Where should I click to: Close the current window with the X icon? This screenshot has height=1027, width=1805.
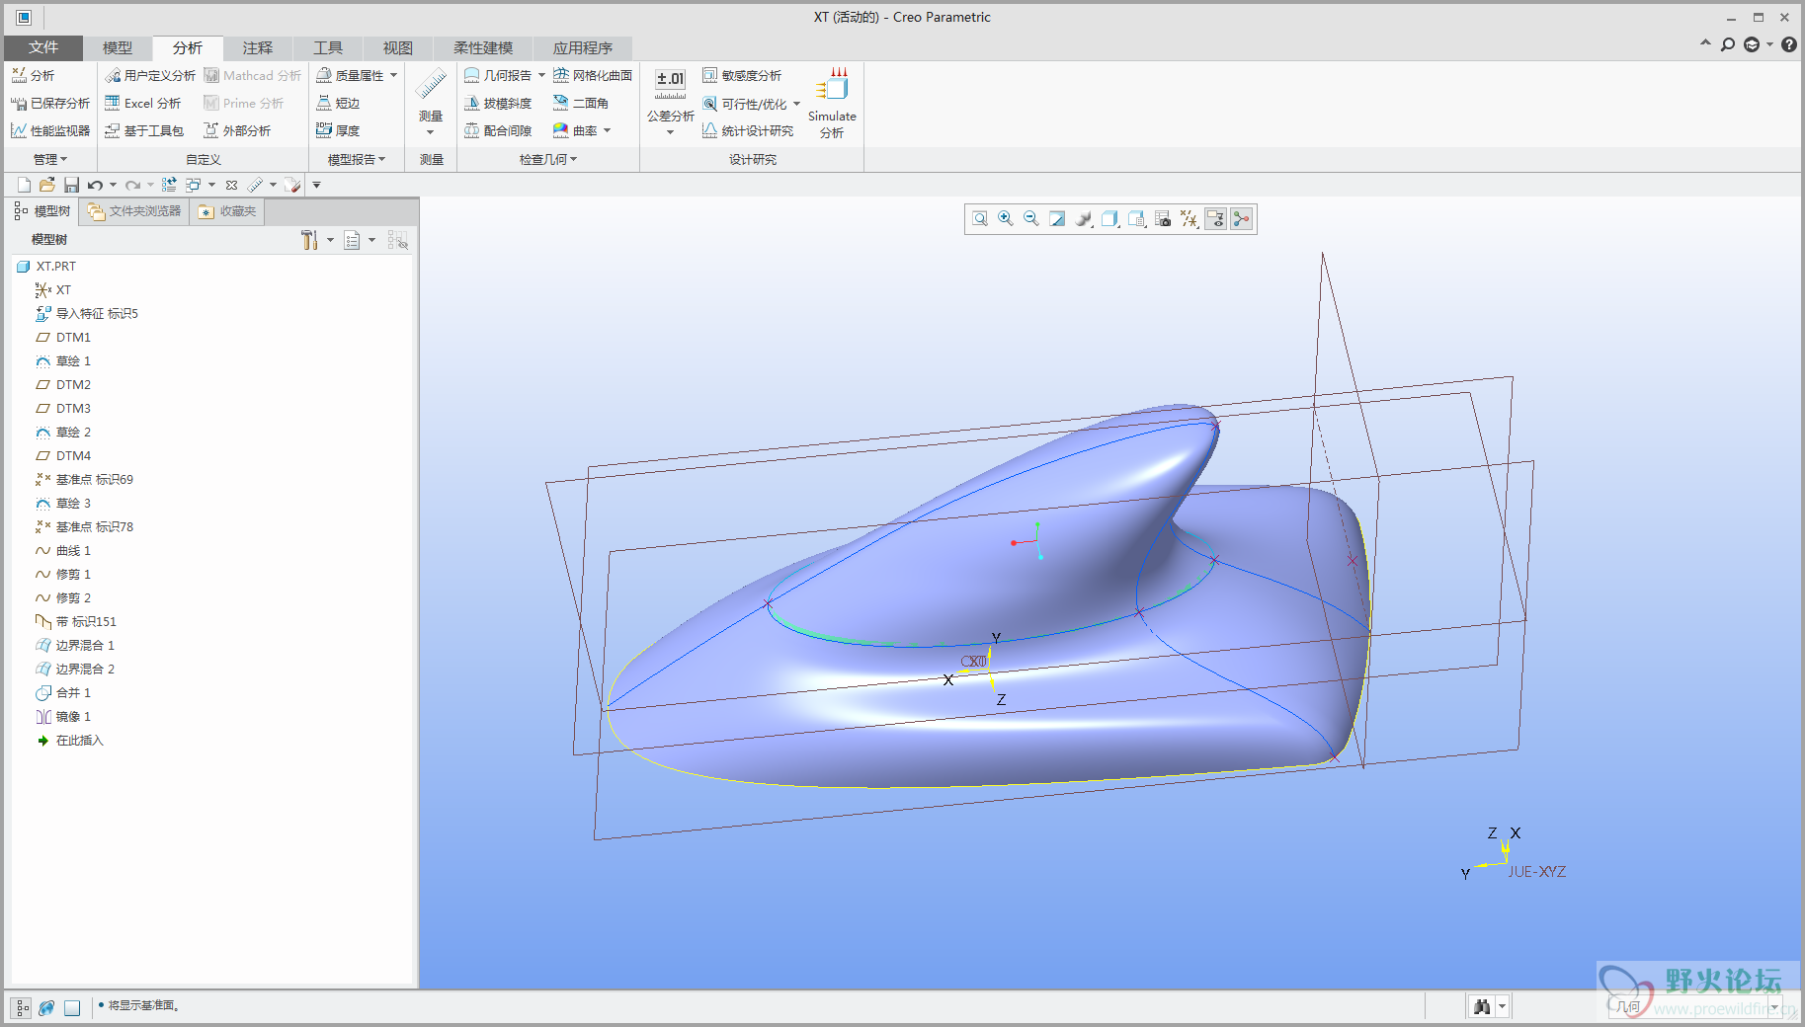pos(231,185)
